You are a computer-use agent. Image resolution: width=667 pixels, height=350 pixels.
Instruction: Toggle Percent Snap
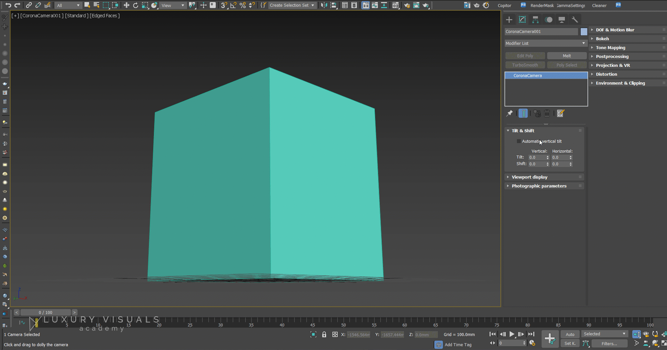click(243, 5)
